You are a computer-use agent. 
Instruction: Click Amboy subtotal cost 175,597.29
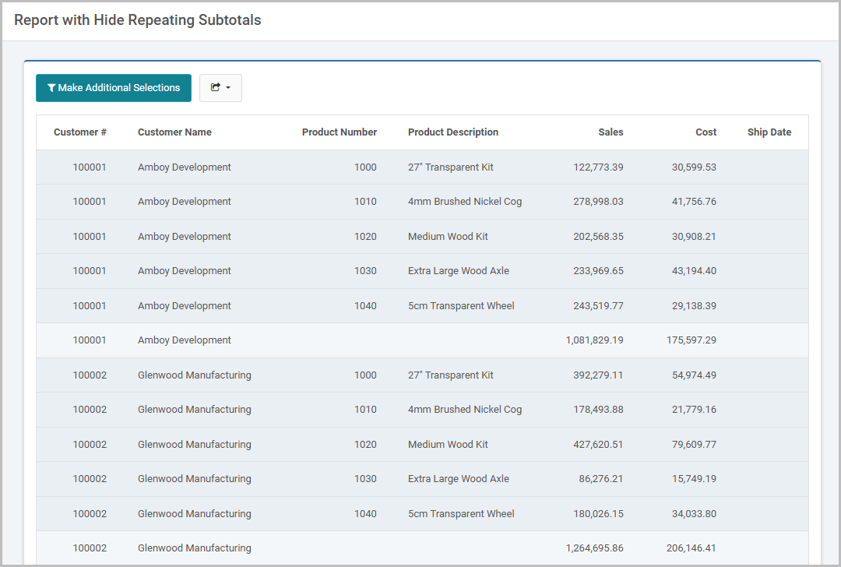691,340
